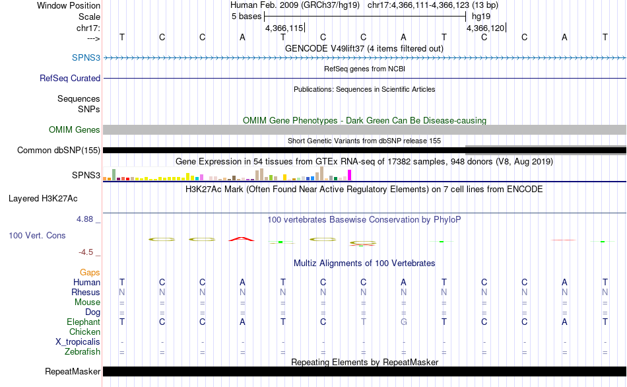
Task: Click the G base in the Elephant row
Action: pyautogui.click(x=403, y=322)
